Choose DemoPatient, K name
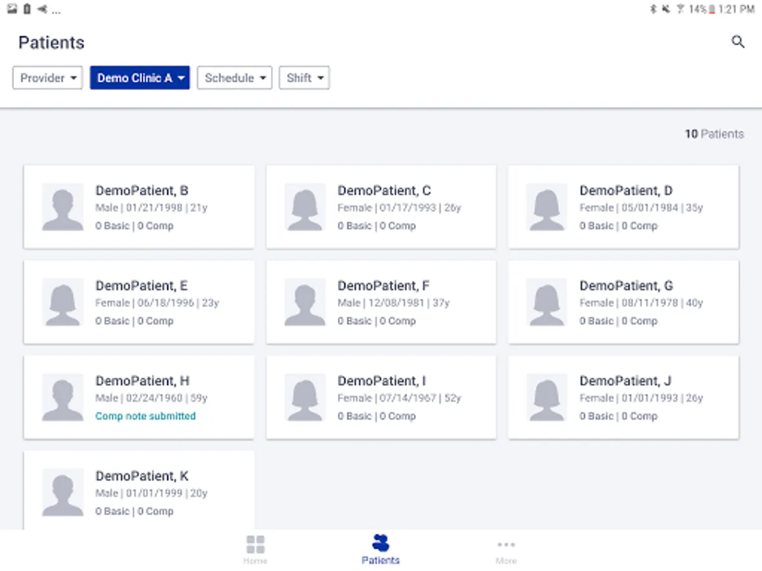Viewport: 762px width, 571px height. coord(142,476)
